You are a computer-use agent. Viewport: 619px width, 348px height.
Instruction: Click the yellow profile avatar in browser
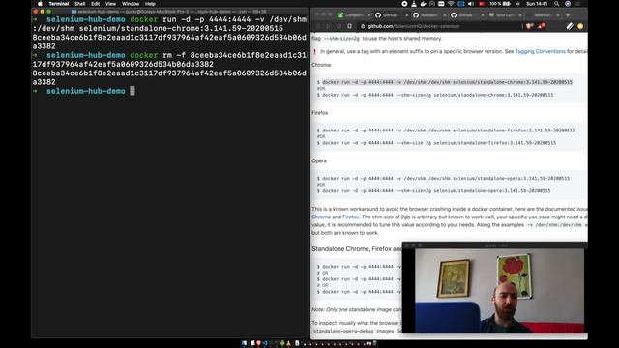pyautogui.click(x=580, y=26)
